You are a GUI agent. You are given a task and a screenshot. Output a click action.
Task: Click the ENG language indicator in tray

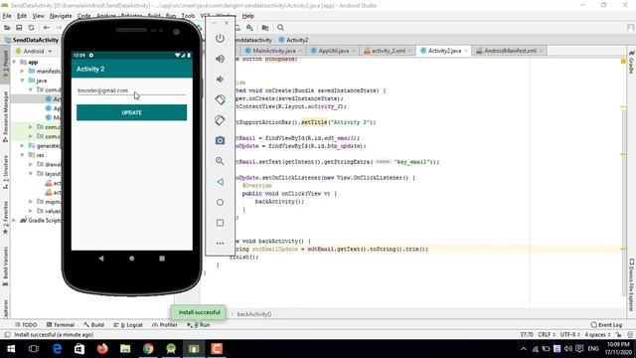pyautogui.click(x=593, y=349)
